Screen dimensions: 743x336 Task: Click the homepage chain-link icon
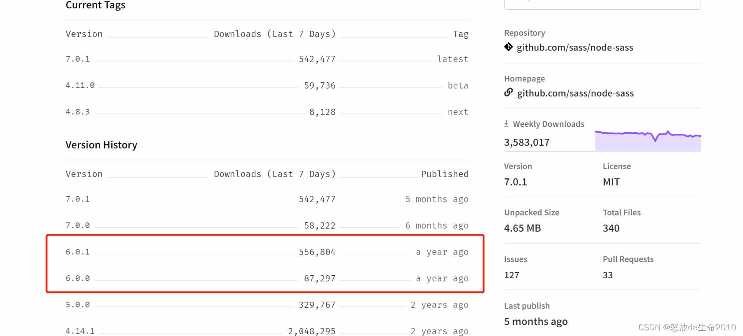click(x=509, y=92)
